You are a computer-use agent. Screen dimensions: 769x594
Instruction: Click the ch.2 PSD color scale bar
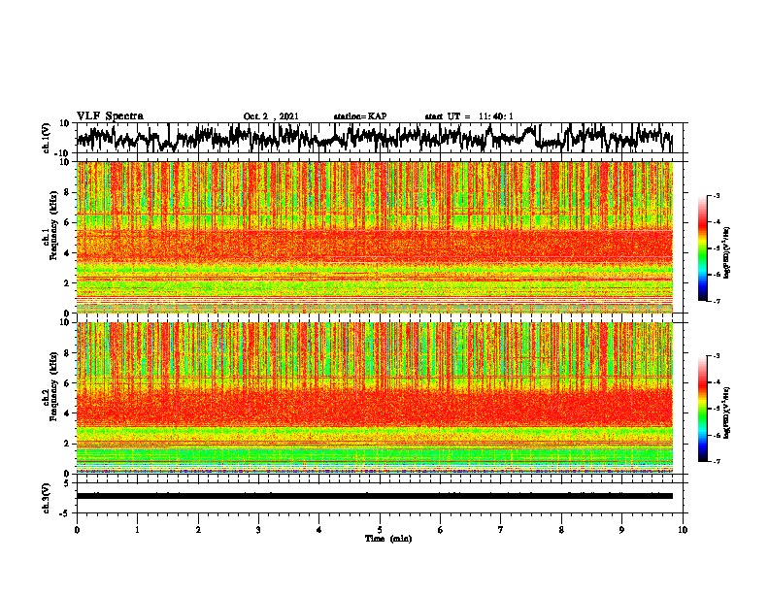point(702,409)
